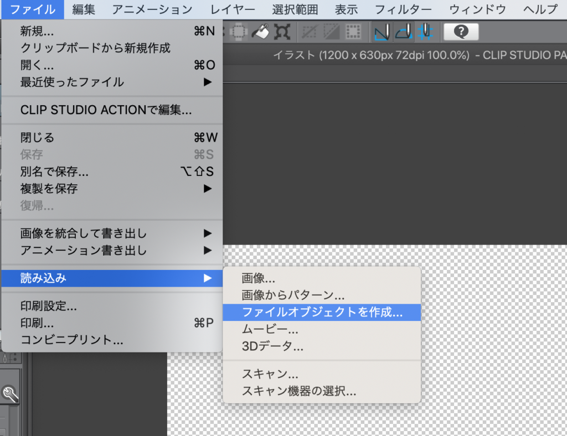Click the paint bucket Fill icon
The height and width of the screenshot is (436, 567).
tap(260, 32)
